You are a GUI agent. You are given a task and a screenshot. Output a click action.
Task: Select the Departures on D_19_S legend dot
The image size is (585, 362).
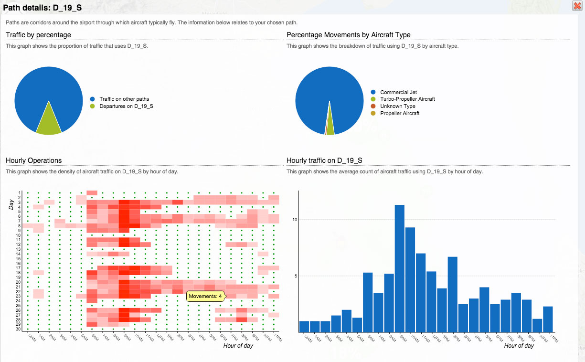(92, 106)
